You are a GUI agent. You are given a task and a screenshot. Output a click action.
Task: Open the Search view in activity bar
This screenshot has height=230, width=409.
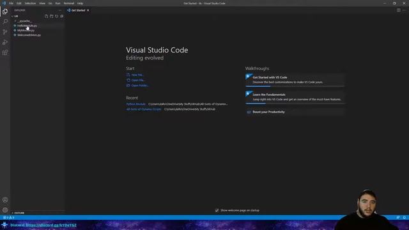[5, 21]
